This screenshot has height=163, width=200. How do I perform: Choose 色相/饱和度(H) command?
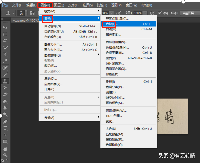click(x=128, y=48)
